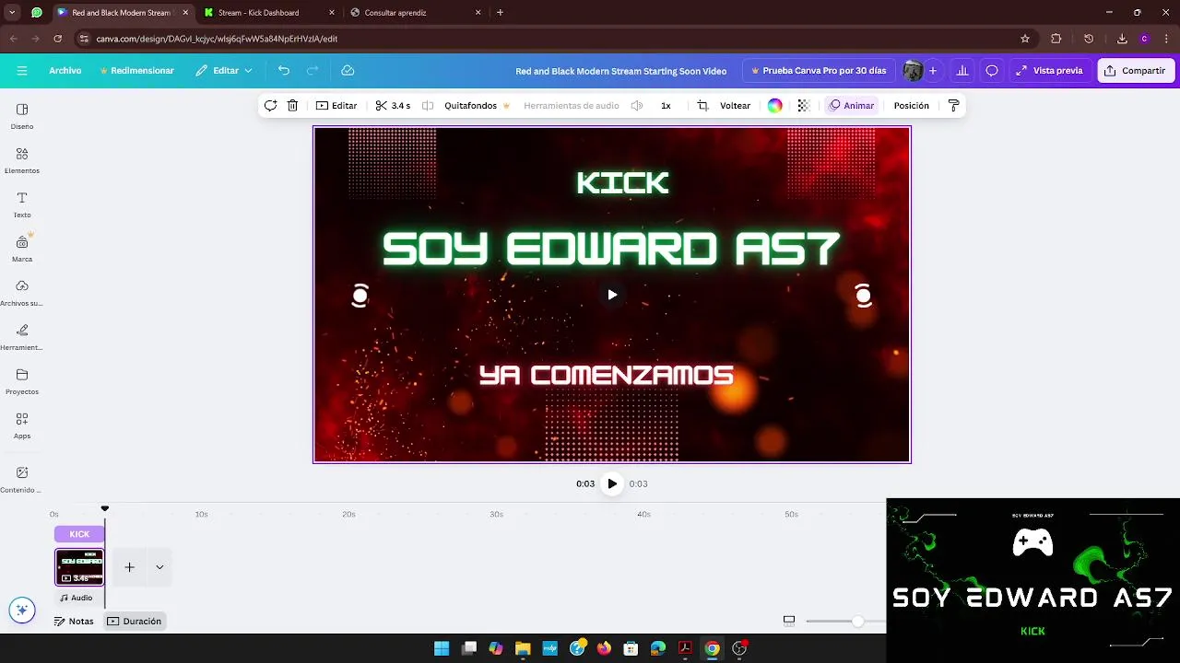Open the analytics bar chart icon
Image resolution: width=1180 pixels, height=663 pixels.
tap(962, 71)
